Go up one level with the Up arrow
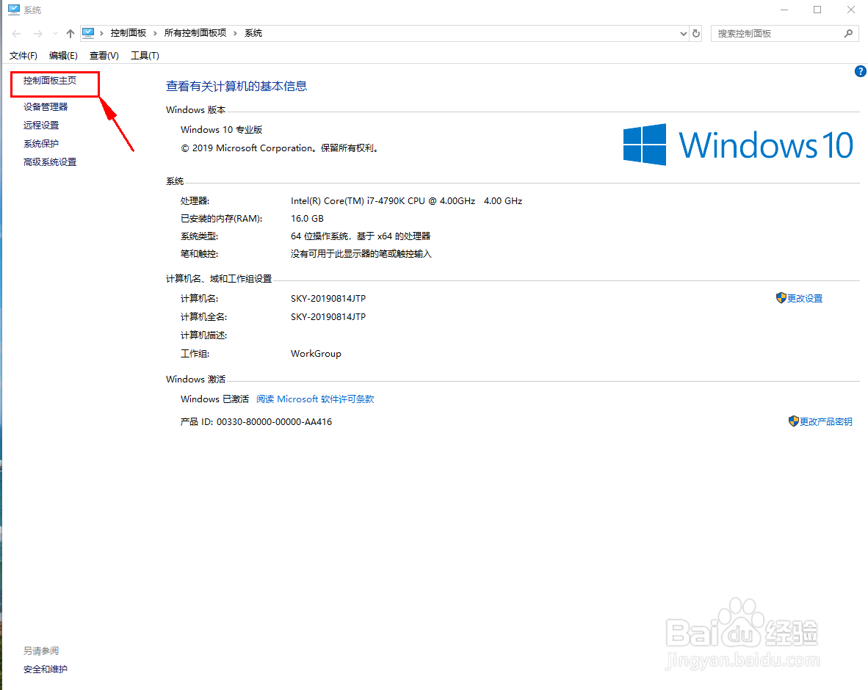 [70, 34]
